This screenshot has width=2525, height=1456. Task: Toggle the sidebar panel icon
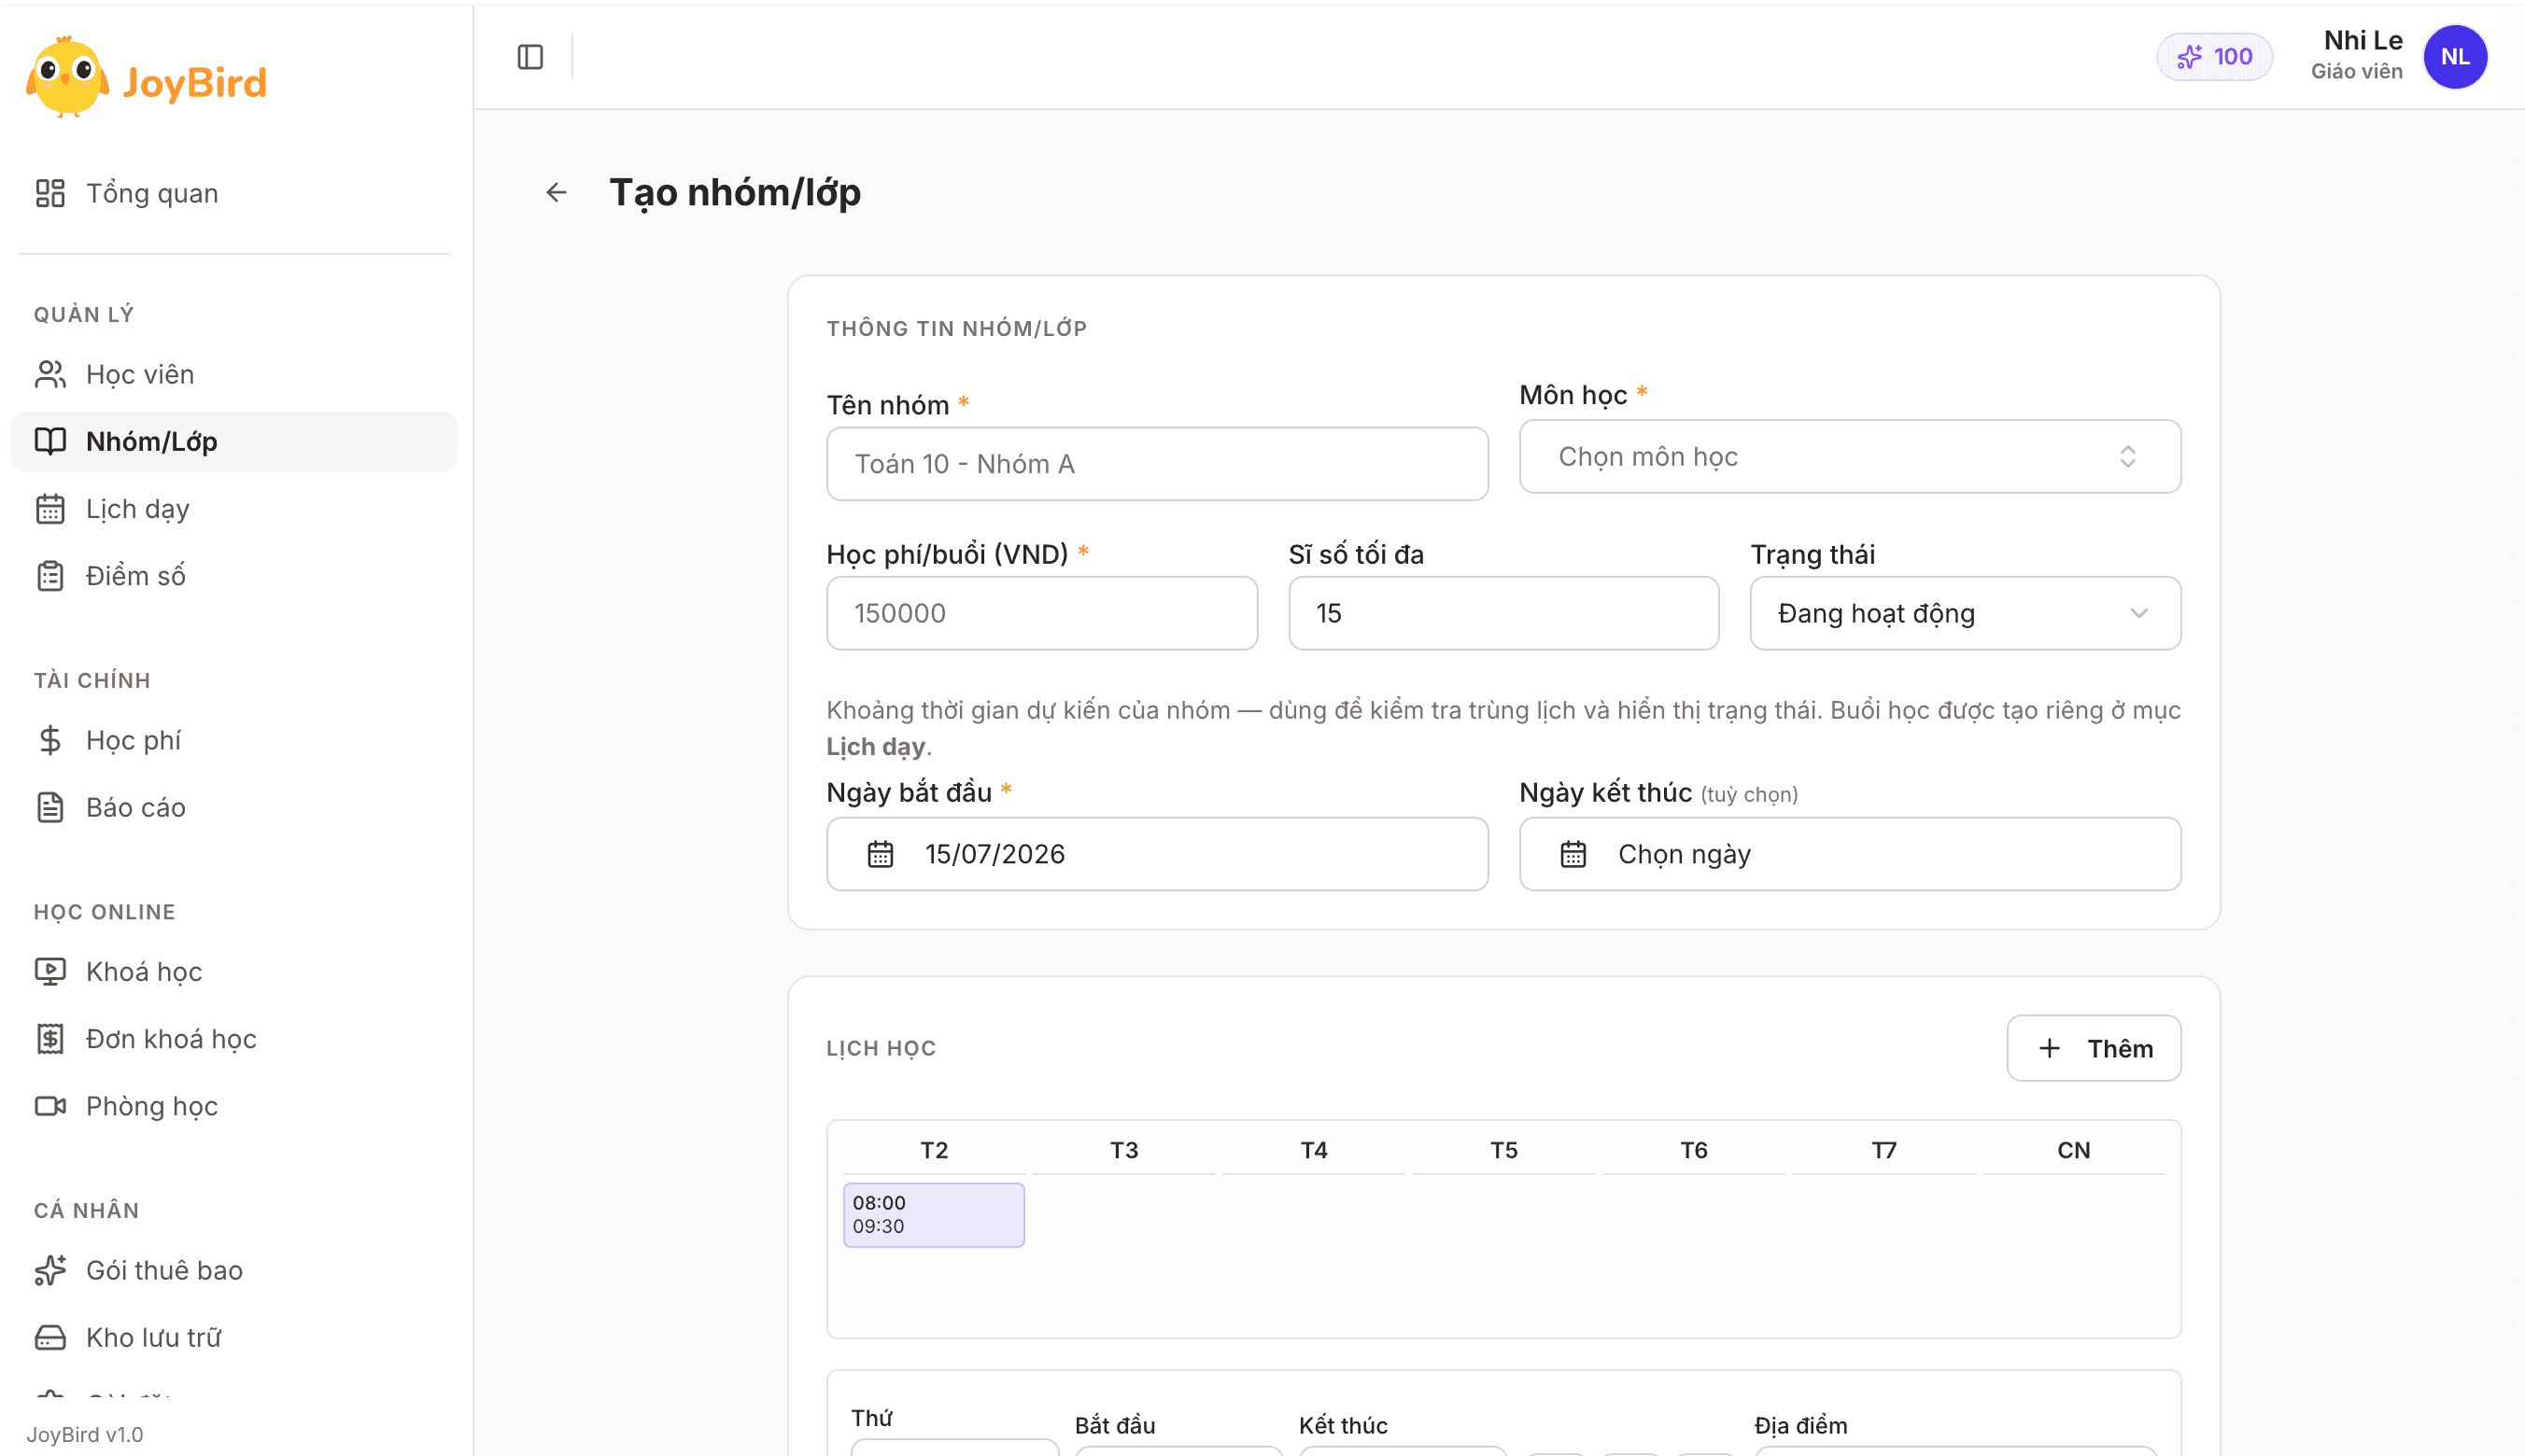pos(530,57)
